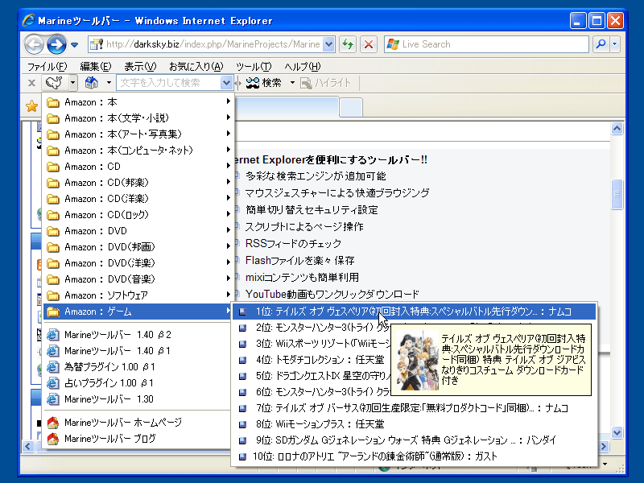Open 10位: ロロナのアトリエ : ガスト

click(x=414, y=456)
